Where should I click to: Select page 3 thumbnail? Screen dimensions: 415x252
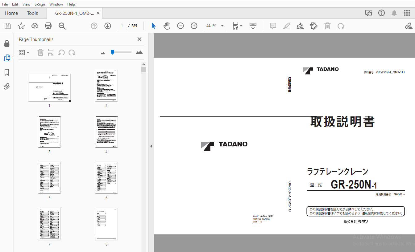(49, 132)
